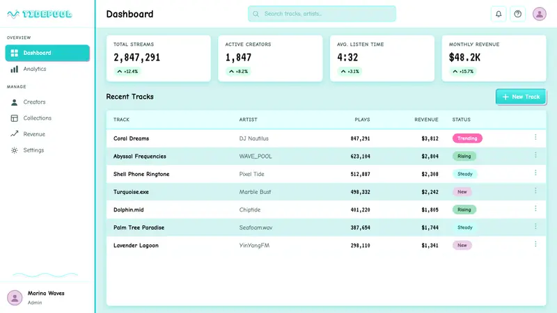Viewport: 557px width, 313px height.
Task: Select the Monthly Revenue card
Action: 494,58
